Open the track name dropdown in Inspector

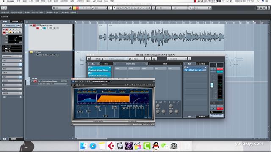12,25
